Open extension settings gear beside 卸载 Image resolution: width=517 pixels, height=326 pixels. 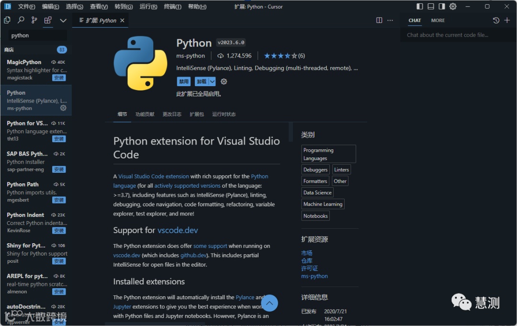[x=224, y=81]
